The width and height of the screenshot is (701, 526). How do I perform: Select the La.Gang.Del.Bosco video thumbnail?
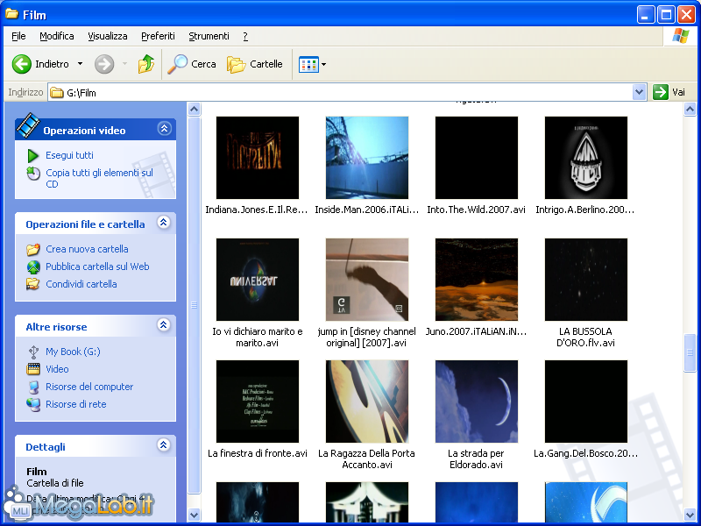click(x=586, y=402)
